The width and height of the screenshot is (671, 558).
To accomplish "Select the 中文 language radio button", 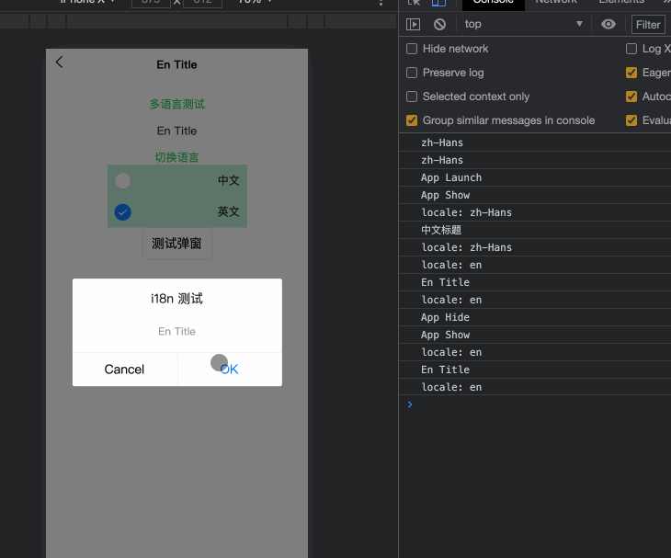I will point(123,181).
